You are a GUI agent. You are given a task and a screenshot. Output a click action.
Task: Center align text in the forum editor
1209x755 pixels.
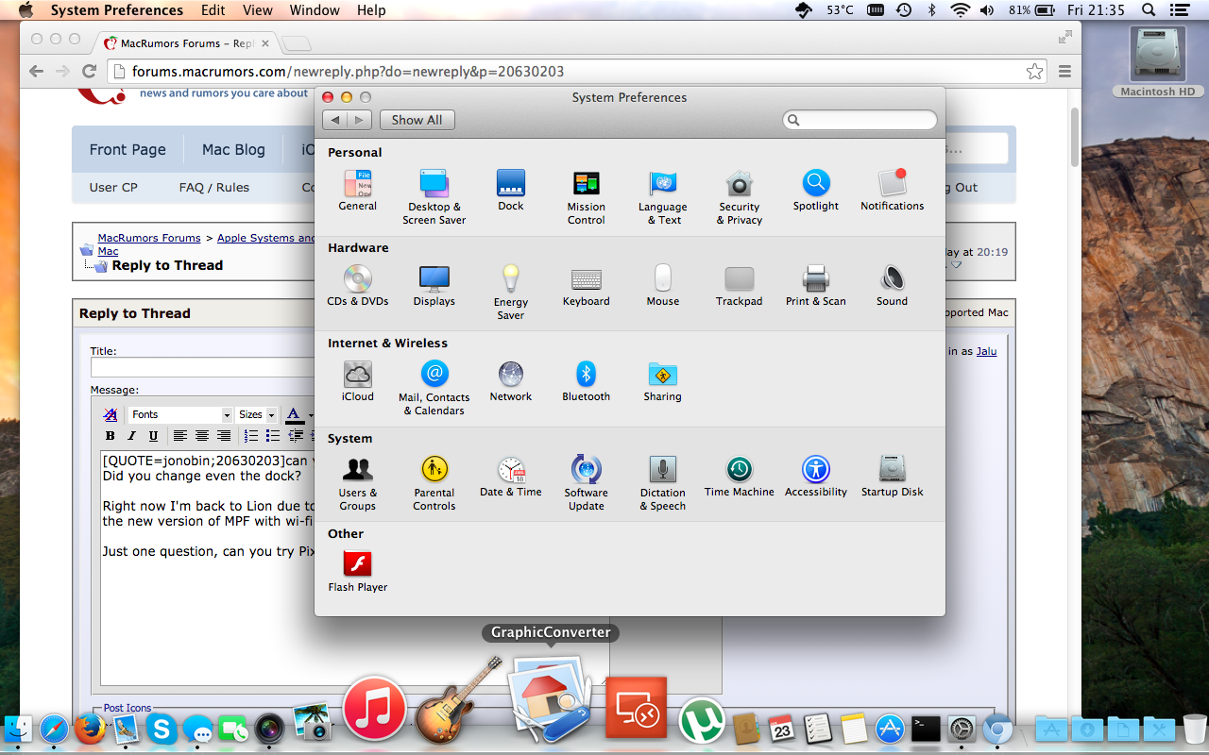pos(202,436)
